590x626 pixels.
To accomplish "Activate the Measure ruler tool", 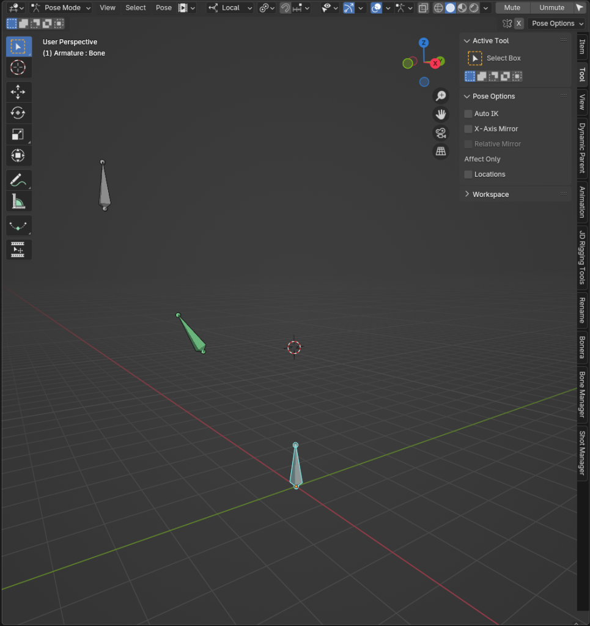I will click(x=18, y=201).
